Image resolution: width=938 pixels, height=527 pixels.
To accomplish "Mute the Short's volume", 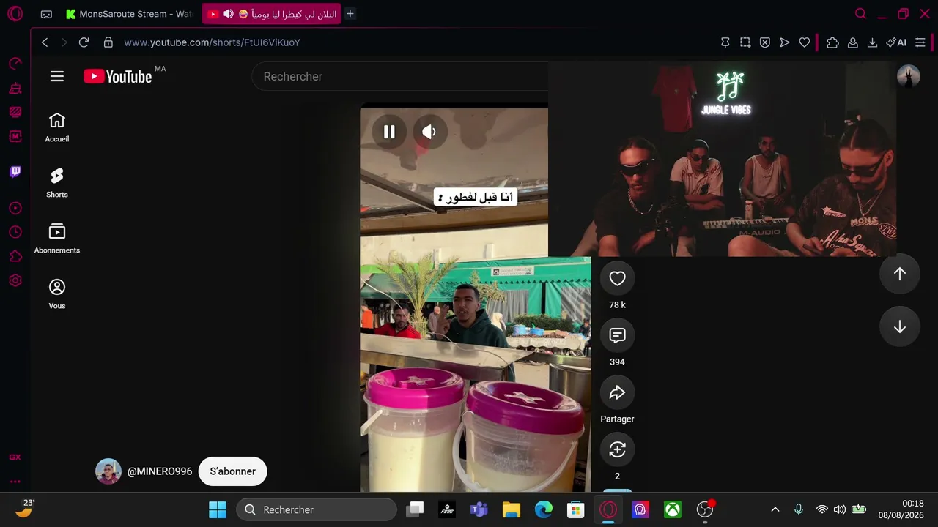I will pos(429,132).
